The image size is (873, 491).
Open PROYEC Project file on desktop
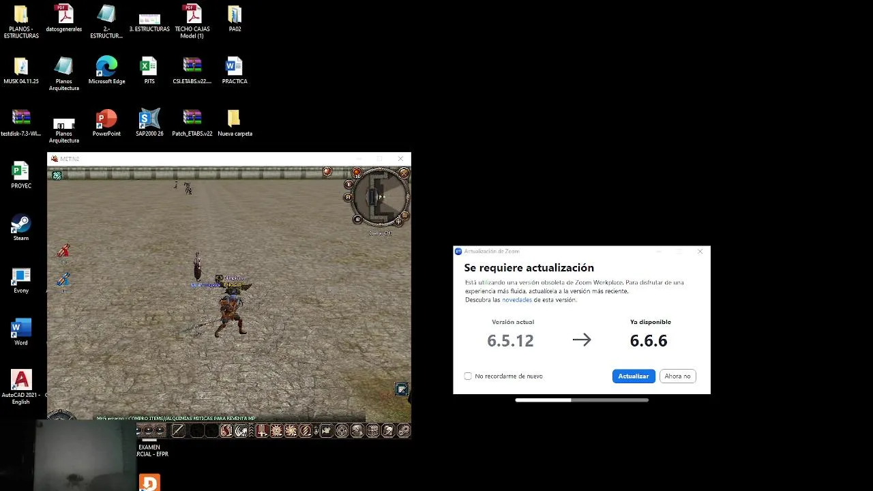(x=21, y=176)
